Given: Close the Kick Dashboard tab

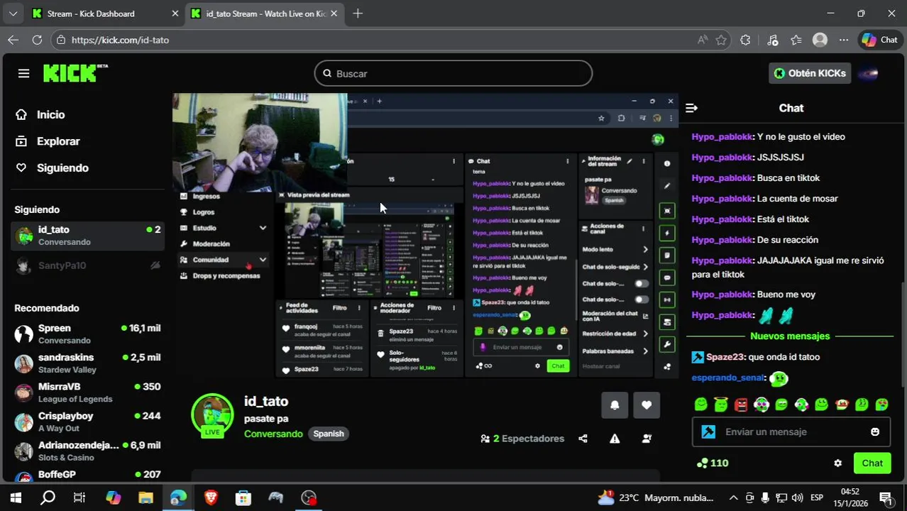Looking at the screenshot, I should pos(175,13).
